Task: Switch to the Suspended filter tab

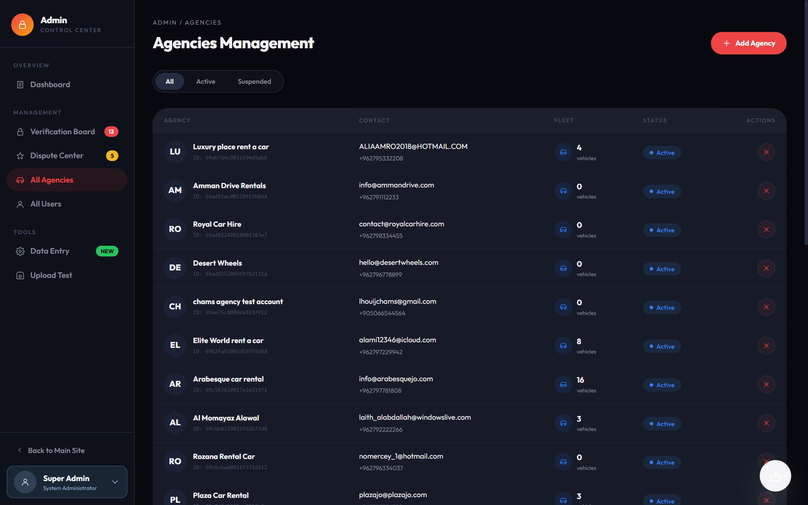Action: pyautogui.click(x=254, y=82)
